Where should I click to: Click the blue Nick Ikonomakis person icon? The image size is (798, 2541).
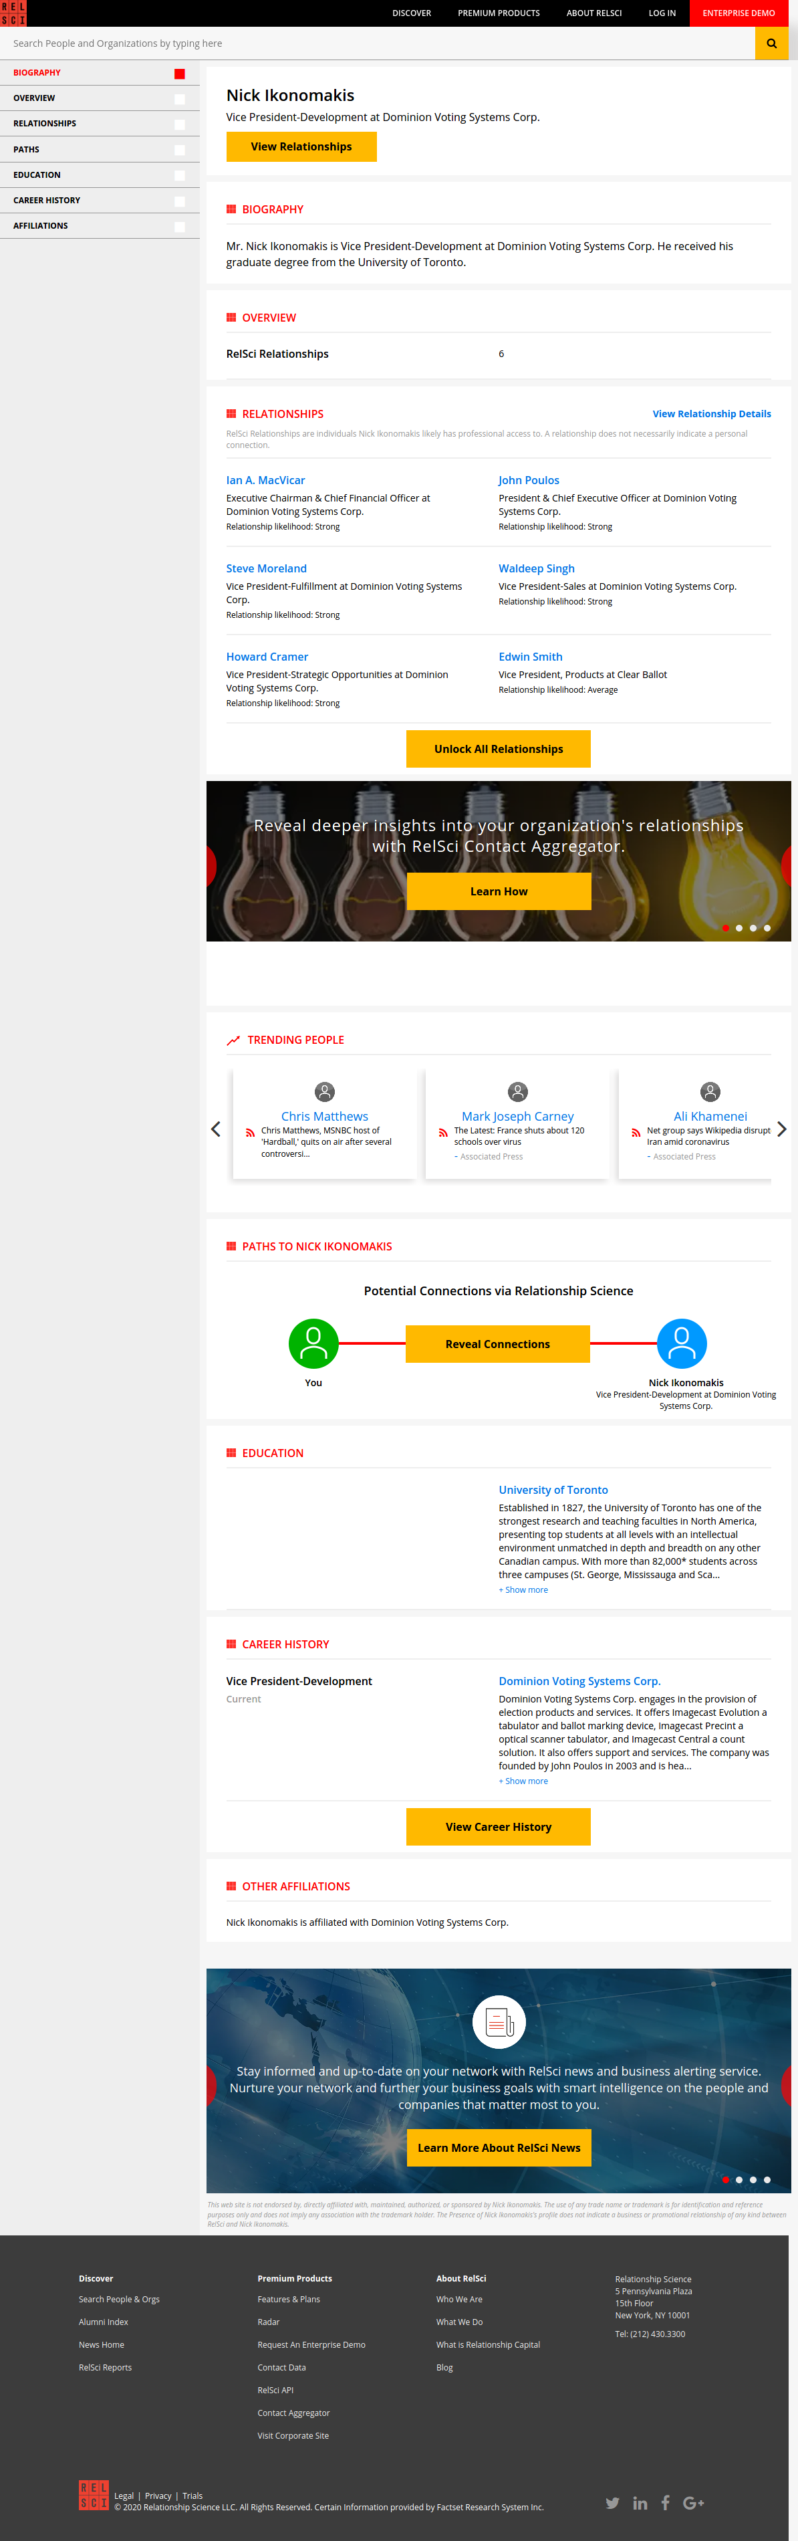click(x=682, y=1343)
